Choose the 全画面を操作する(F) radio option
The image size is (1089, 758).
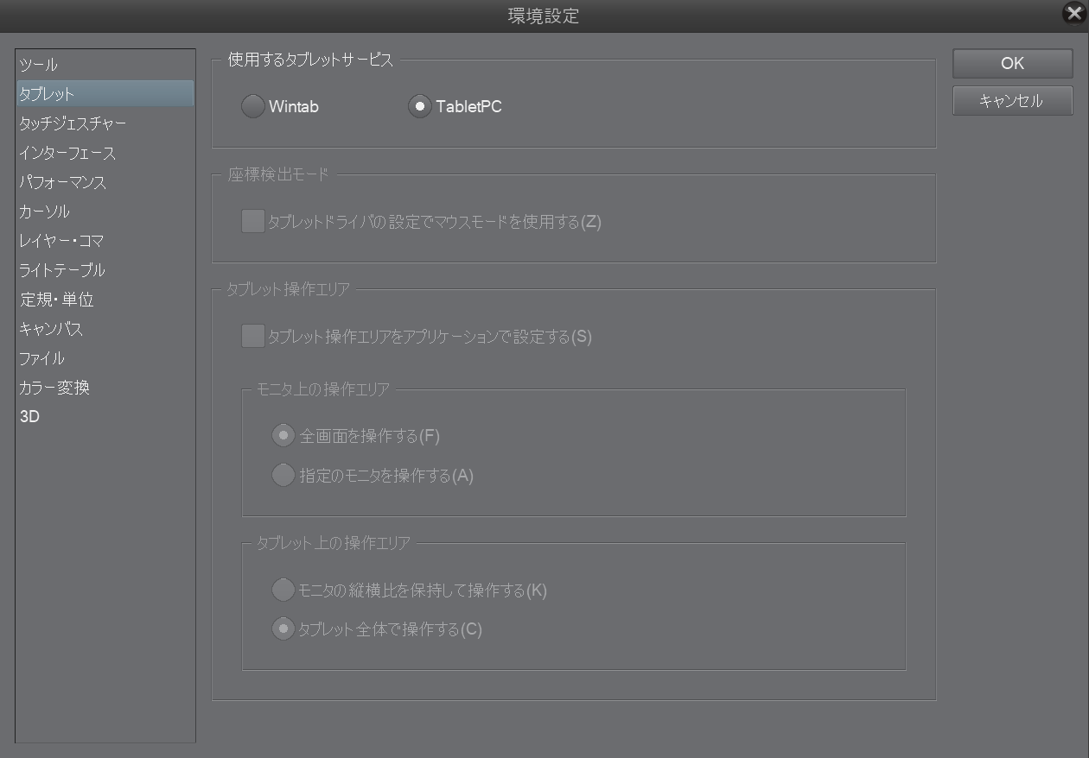[283, 436]
